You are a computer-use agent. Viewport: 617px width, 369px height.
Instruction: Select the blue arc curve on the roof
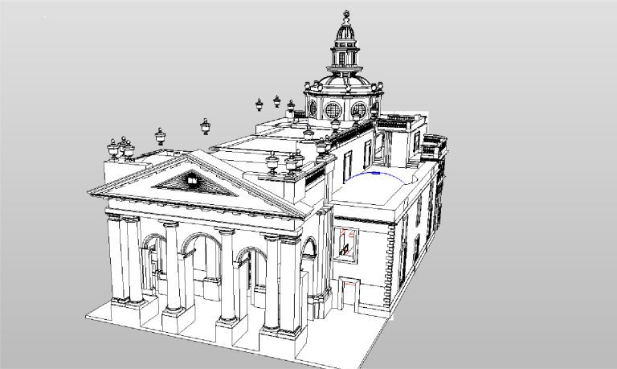coord(374,174)
